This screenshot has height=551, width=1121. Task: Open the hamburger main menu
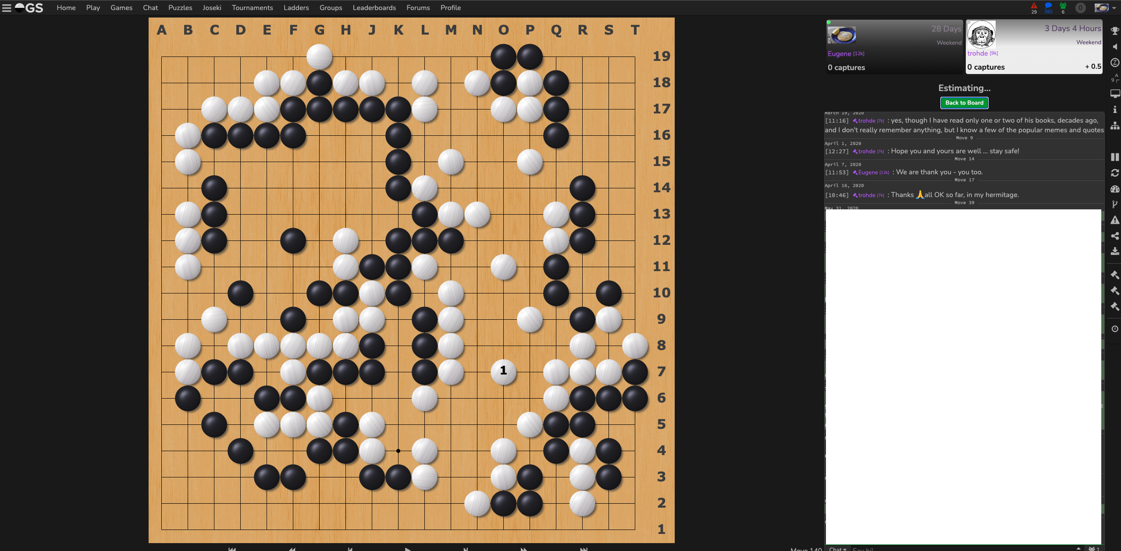tap(7, 7)
